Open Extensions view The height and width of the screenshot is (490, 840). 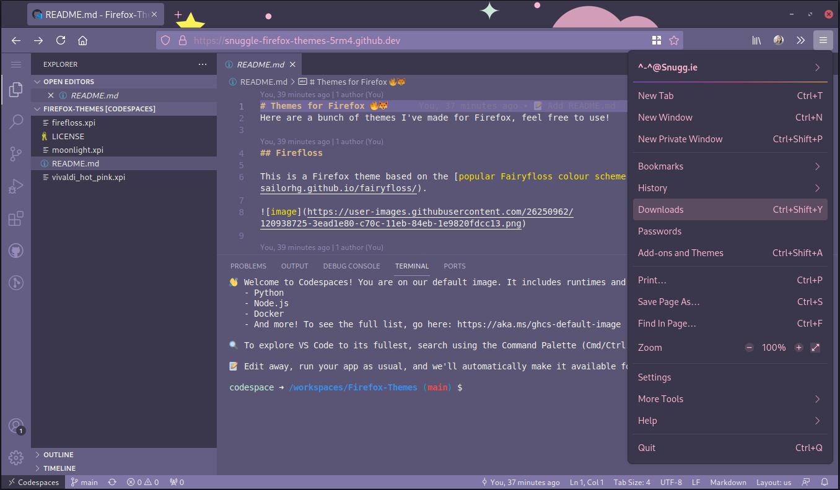click(x=16, y=218)
